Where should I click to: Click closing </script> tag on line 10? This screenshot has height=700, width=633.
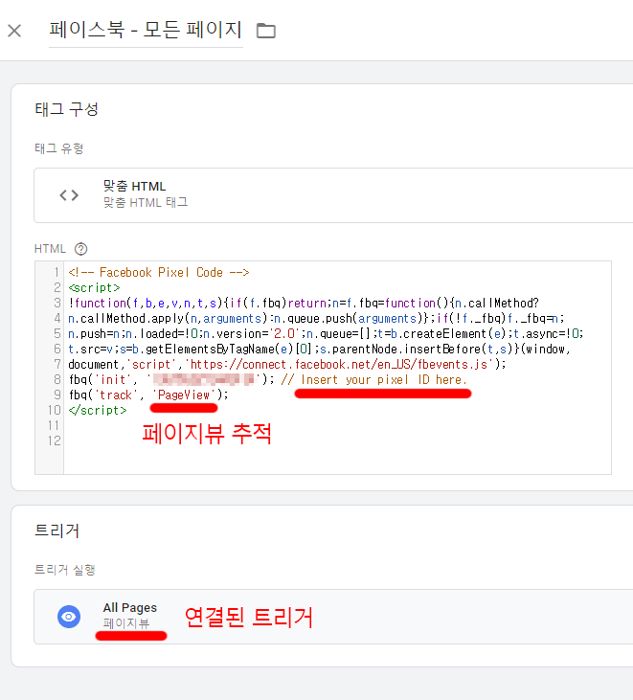point(98,410)
